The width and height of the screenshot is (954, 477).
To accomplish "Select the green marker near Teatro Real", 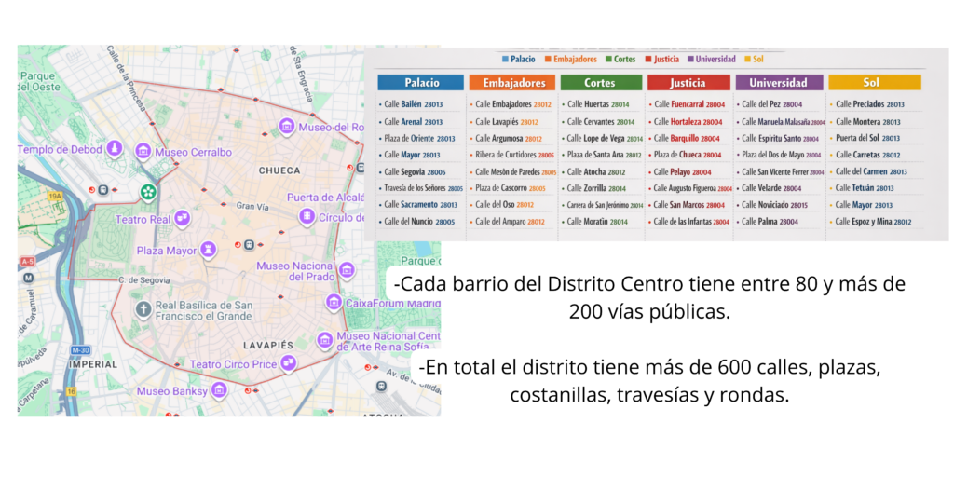I will coord(147,192).
